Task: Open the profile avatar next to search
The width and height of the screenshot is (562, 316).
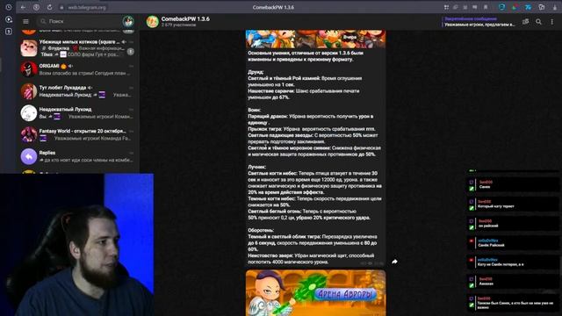Action: [x=128, y=21]
